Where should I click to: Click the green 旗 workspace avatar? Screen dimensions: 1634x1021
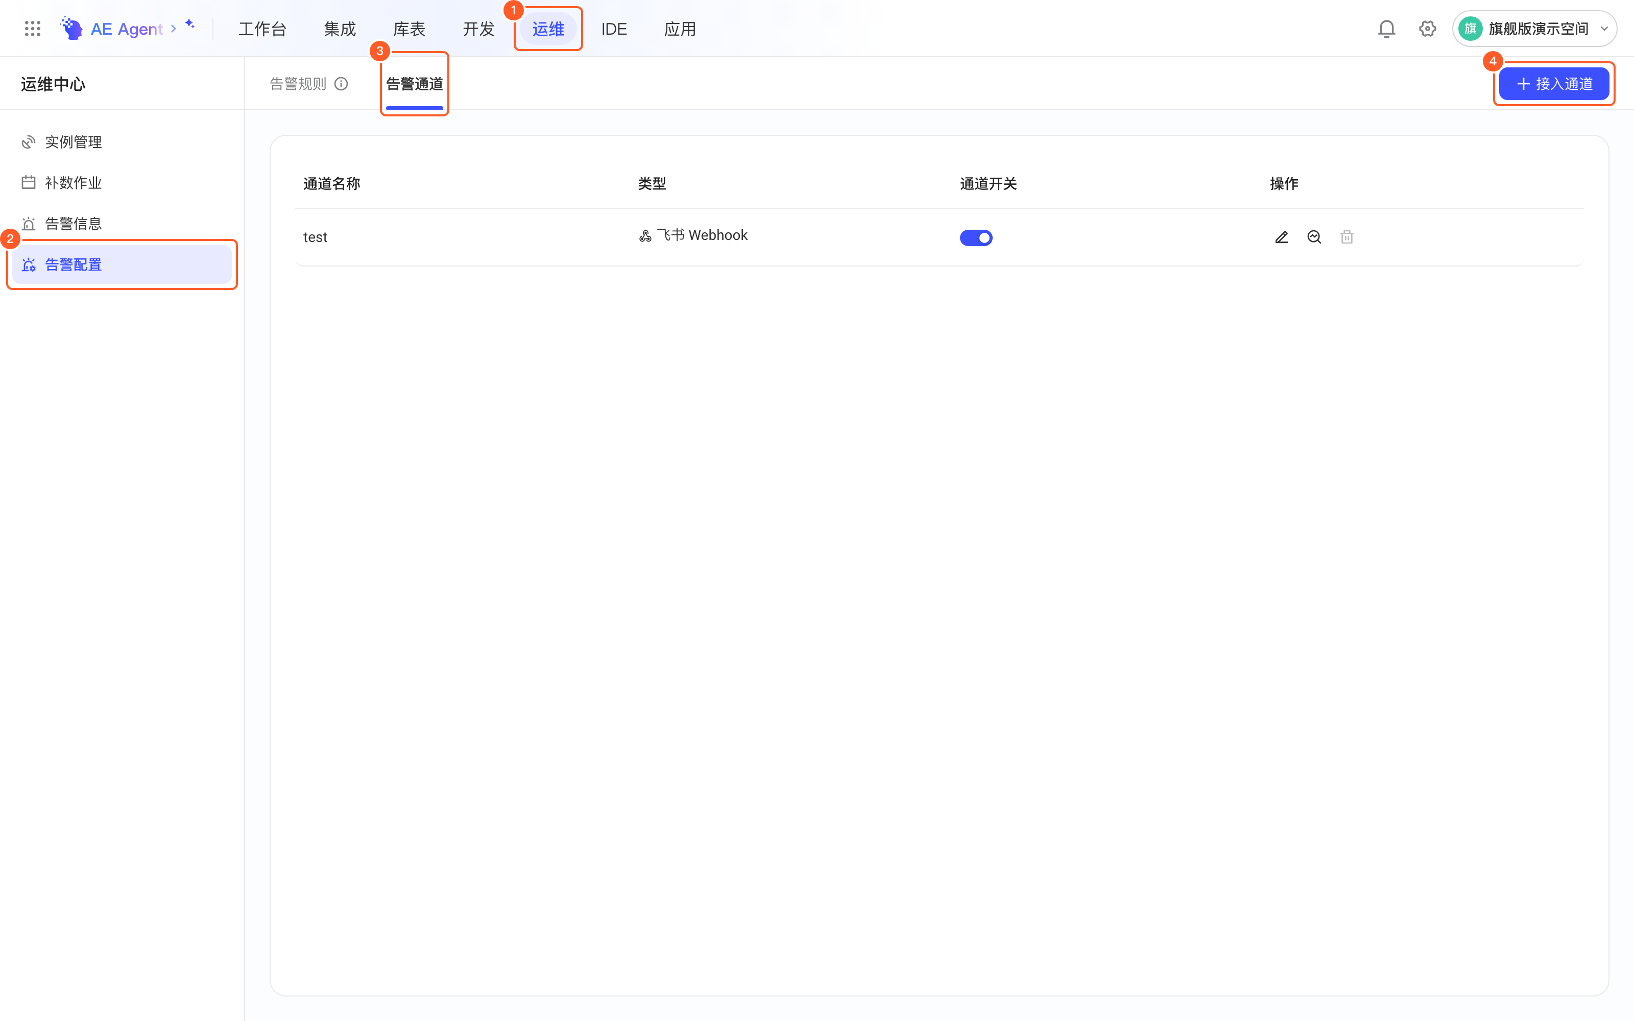click(x=1470, y=29)
